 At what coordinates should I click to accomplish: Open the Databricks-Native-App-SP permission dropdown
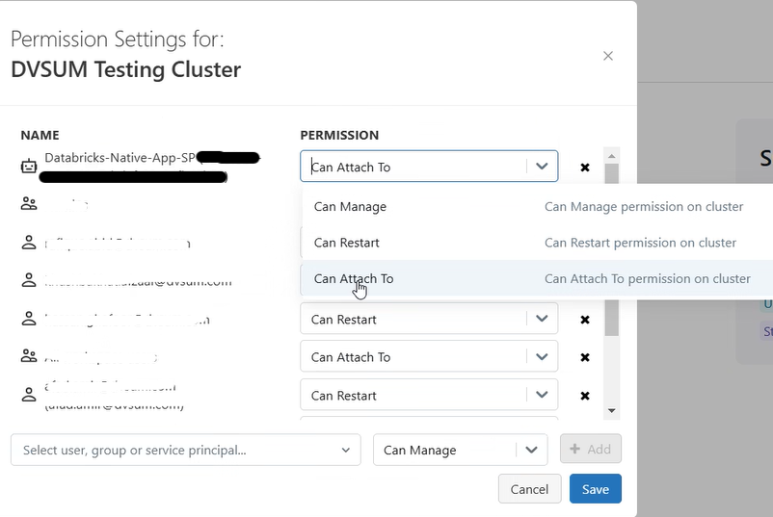[429, 167]
